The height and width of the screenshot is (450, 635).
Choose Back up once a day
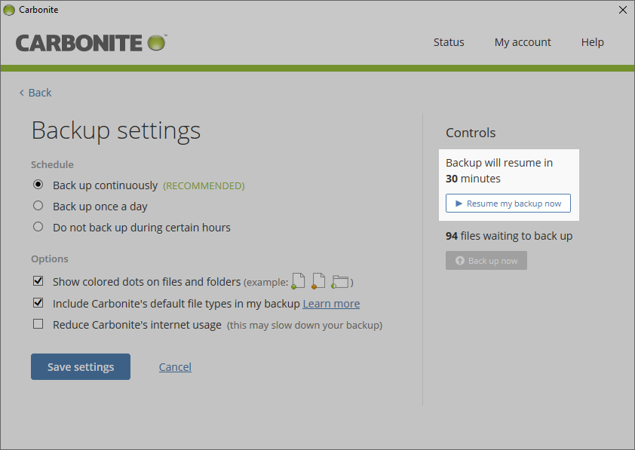point(38,206)
